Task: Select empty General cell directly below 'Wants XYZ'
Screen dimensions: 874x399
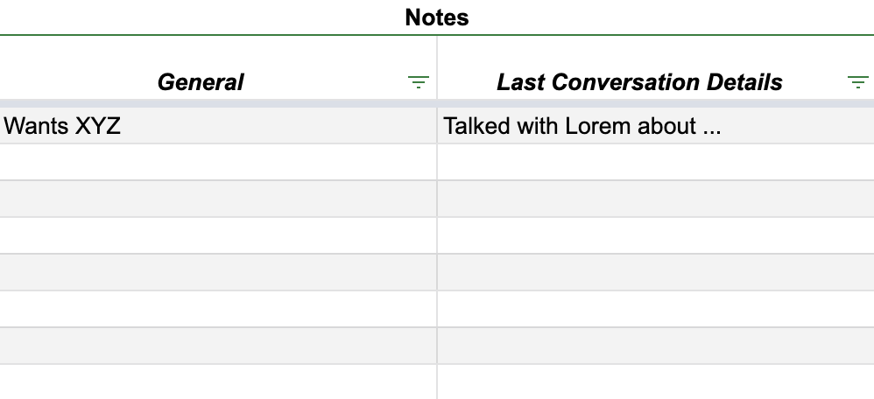Action: [218, 163]
